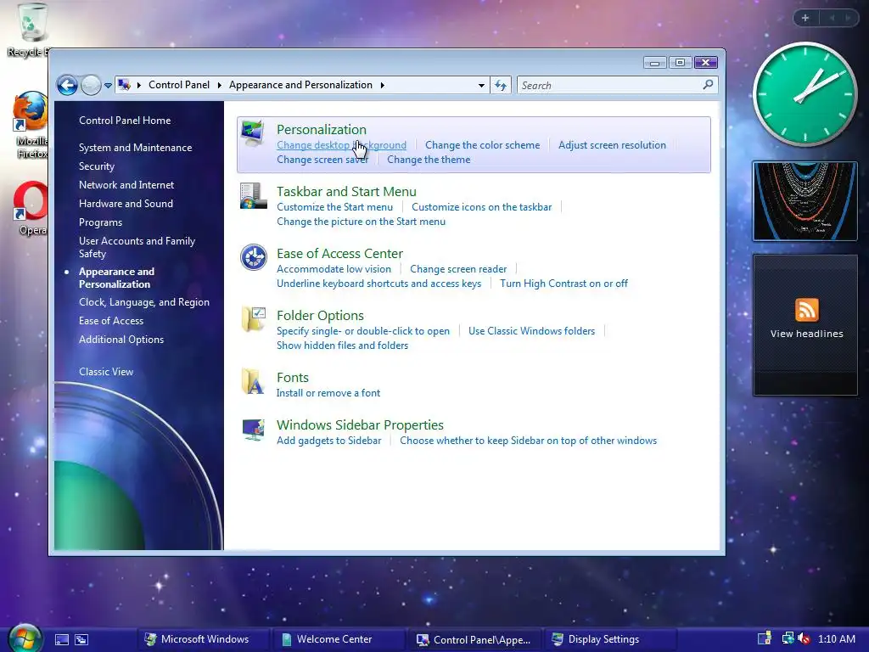869x652 pixels.
Task: Open System and Maintenance category
Action: click(x=135, y=148)
